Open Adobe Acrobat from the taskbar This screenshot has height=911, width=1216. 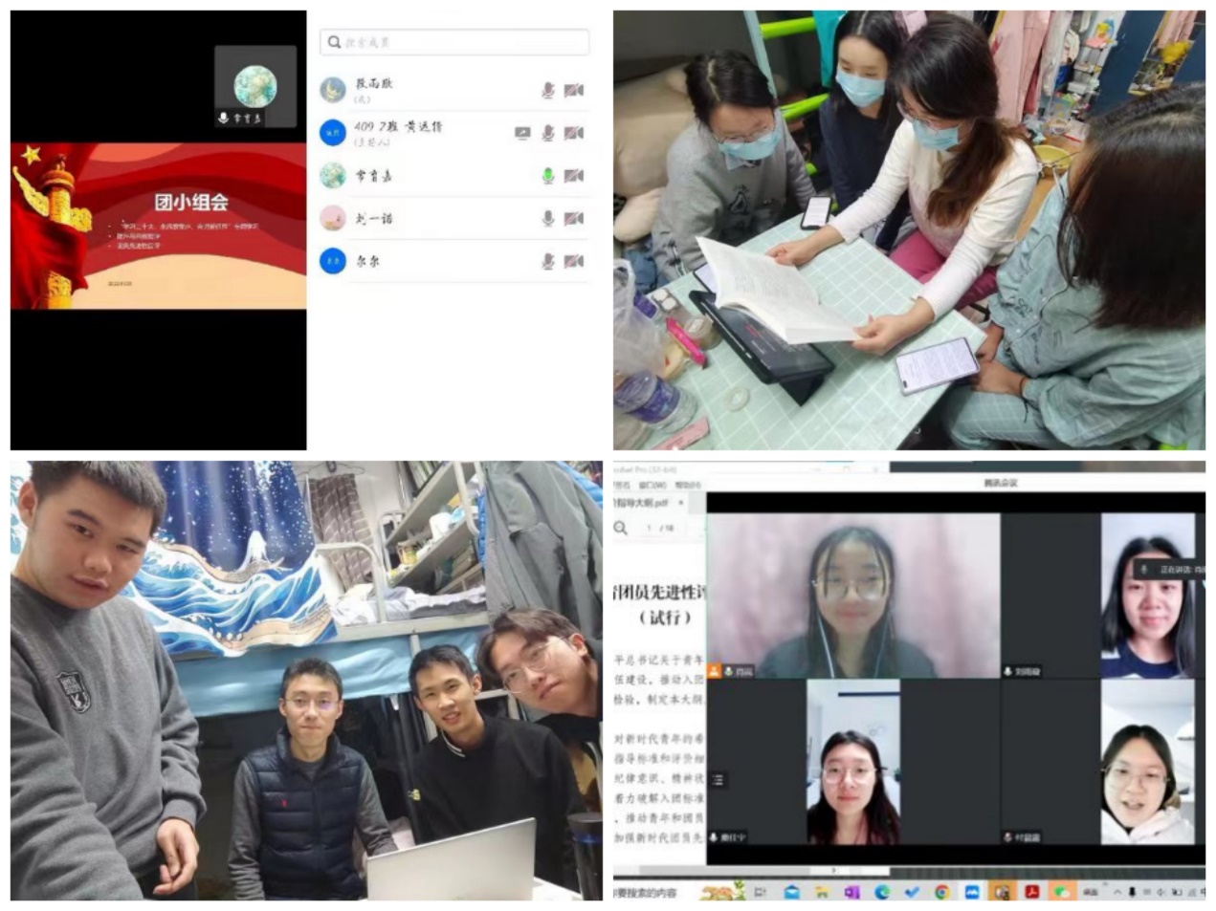pyautogui.click(x=1032, y=892)
